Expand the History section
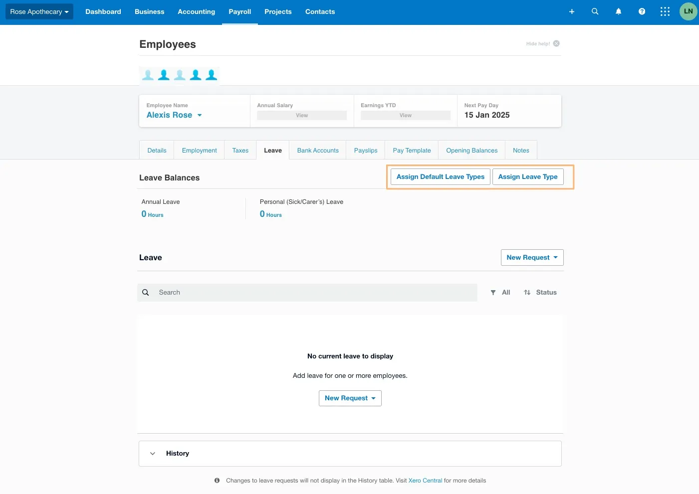 (153, 454)
